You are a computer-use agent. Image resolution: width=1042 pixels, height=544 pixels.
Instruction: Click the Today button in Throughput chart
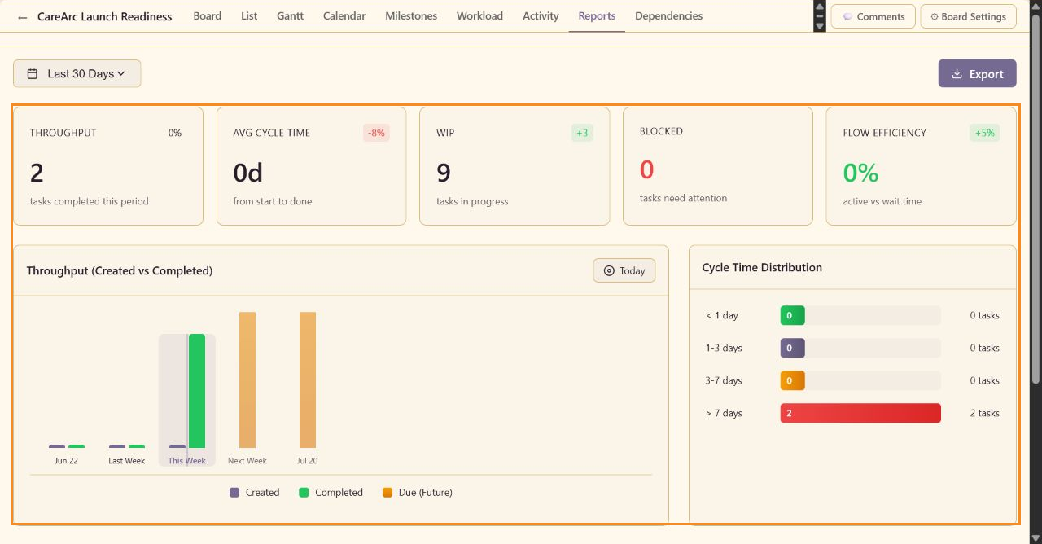tap(624, 271)
